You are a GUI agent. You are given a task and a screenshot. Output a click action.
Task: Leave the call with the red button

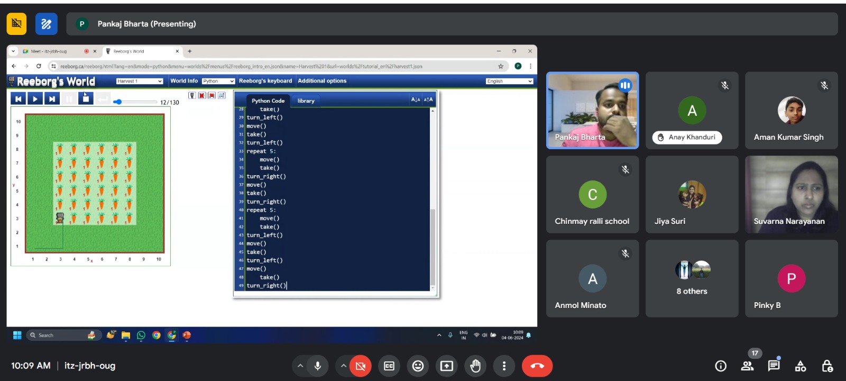coord(537,366)
